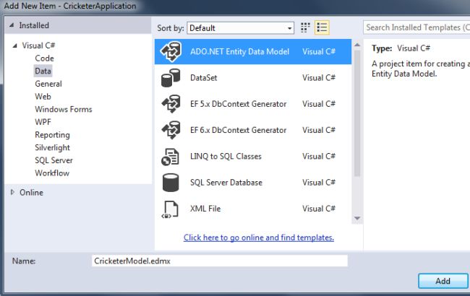Screen dimensions: 470x296
Task: Select the ADO.NET Entity Data Model icon
Action: coord(170,52)
